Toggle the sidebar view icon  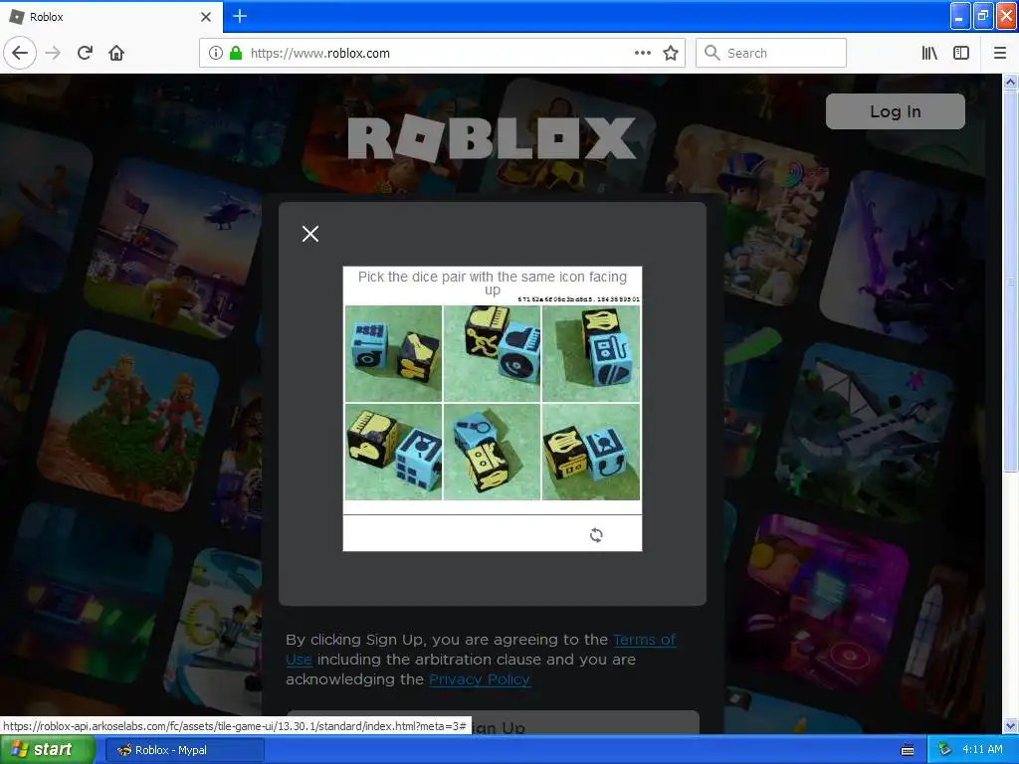pos(961,53)
